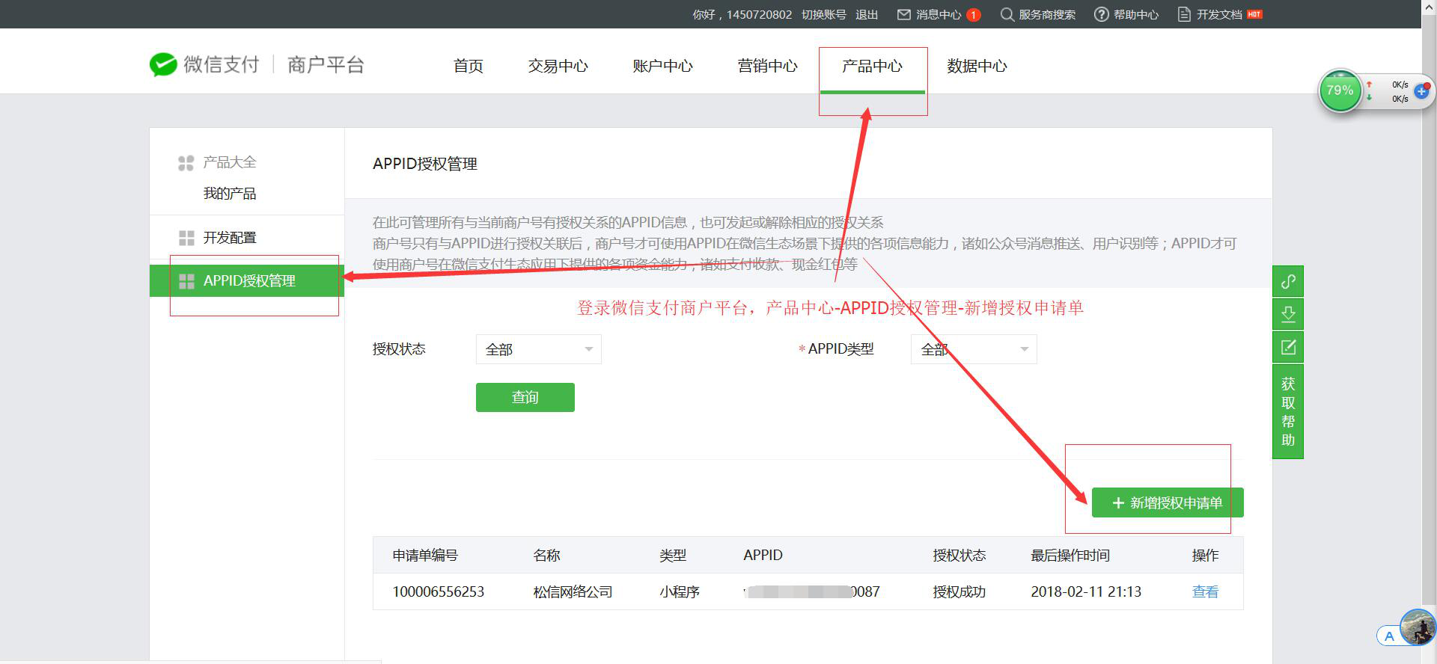1437x664 pixels.
Task: Click the 获取帮助 side button
Action: tap(1288, 411)
